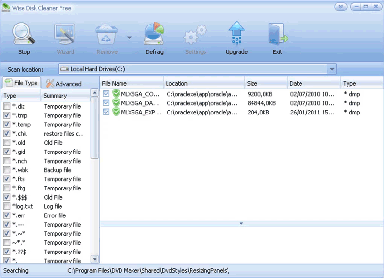384x278 pixels.
Task: Click green shield icon for MLXSGA_CO file
Action: pyautogui.click(x=116, y=94)
